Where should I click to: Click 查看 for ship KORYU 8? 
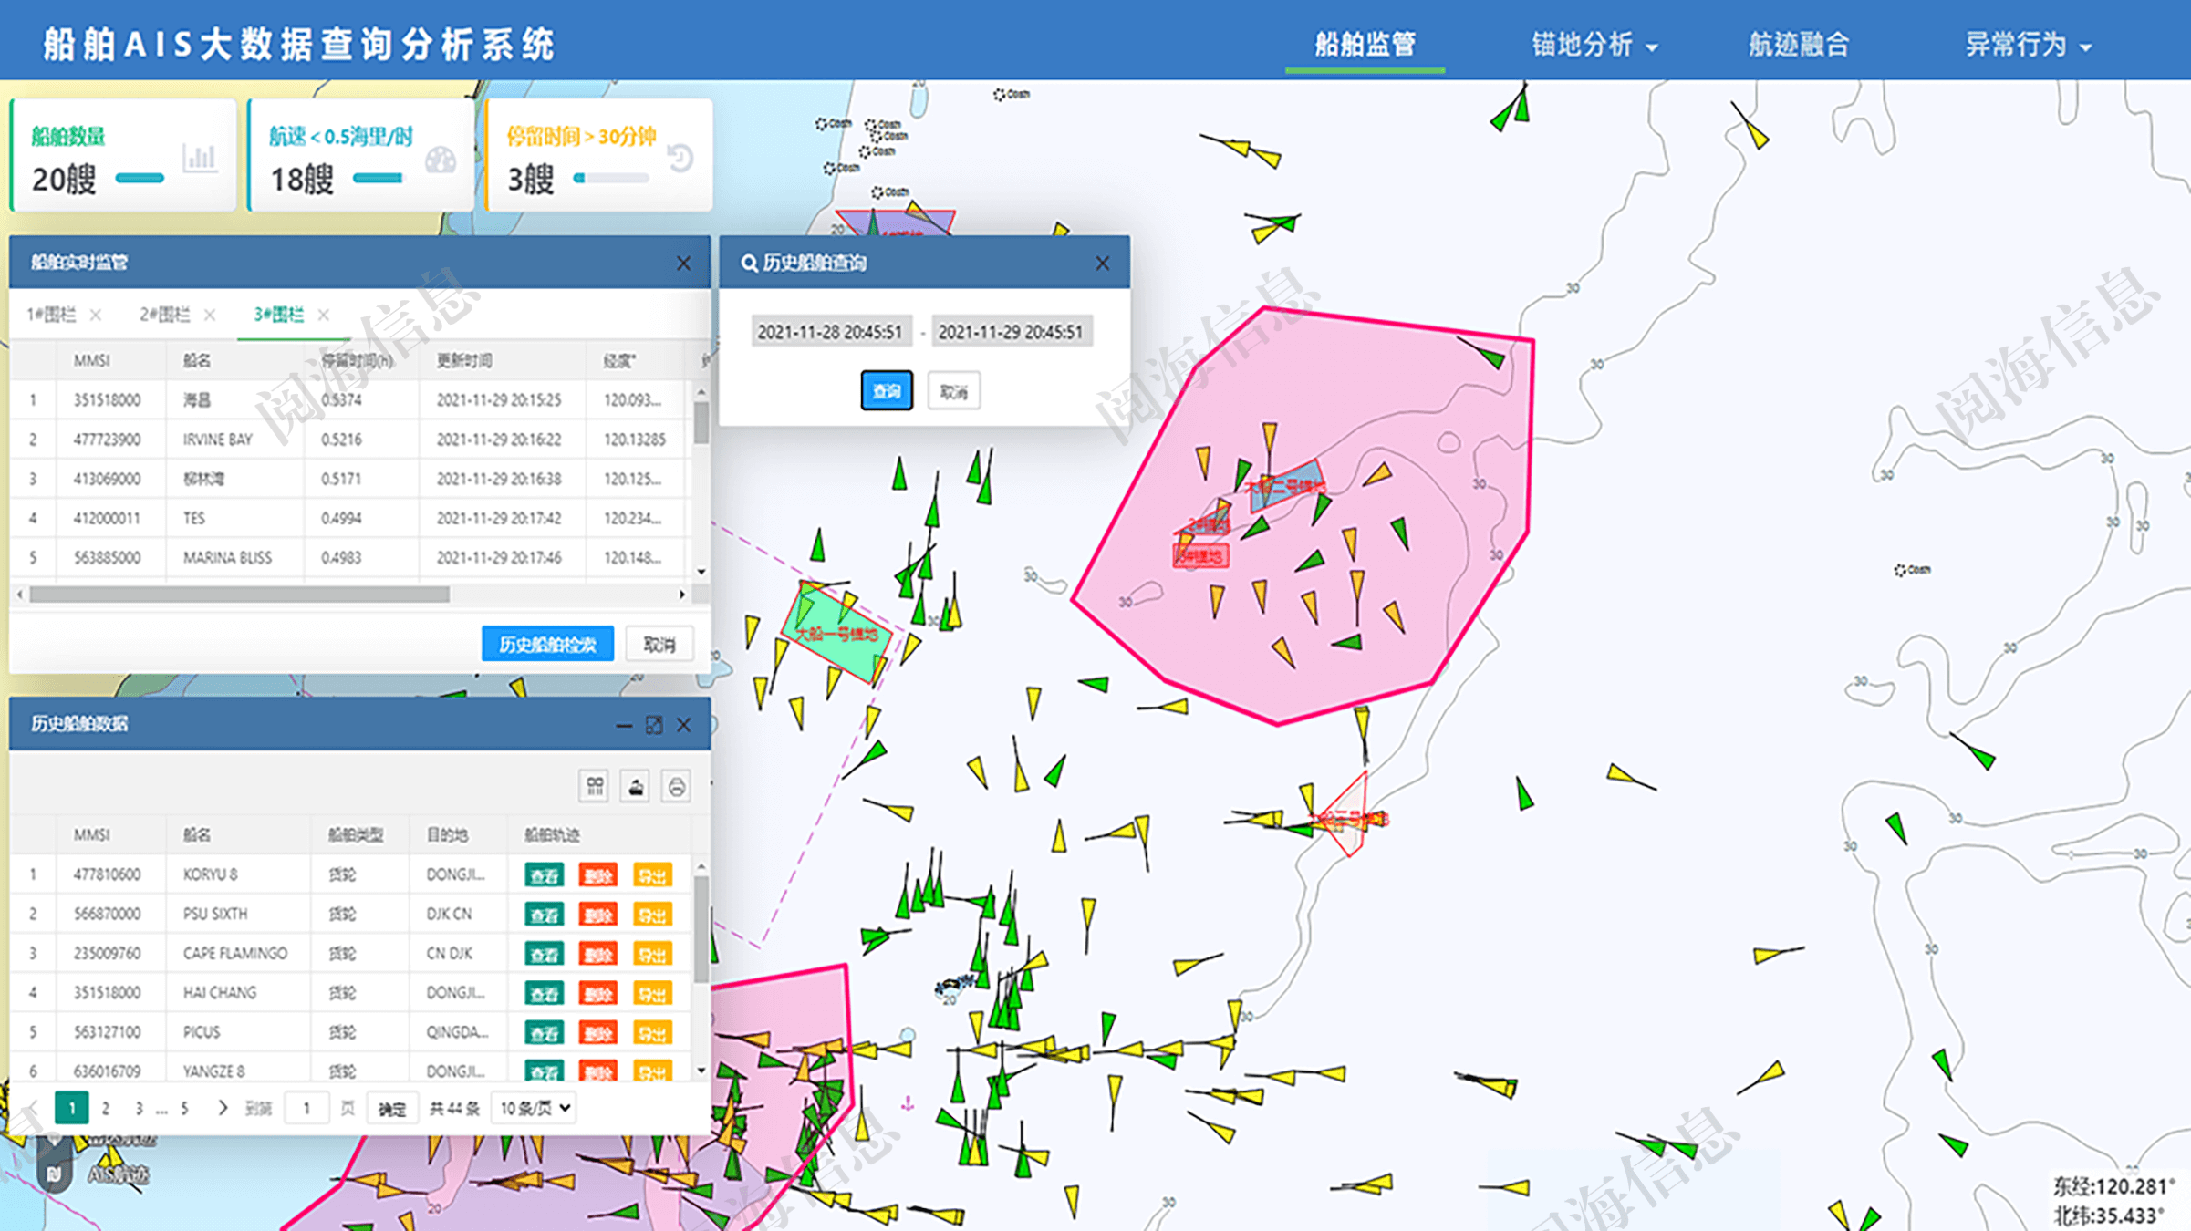click(x=544, y=875)
